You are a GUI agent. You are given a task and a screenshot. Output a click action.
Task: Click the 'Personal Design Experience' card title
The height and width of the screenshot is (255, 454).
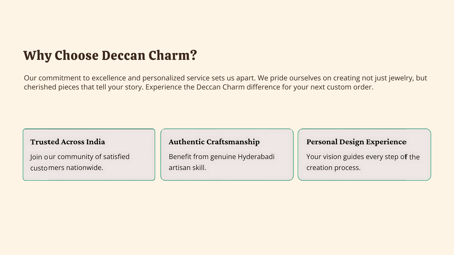point(357,142)
